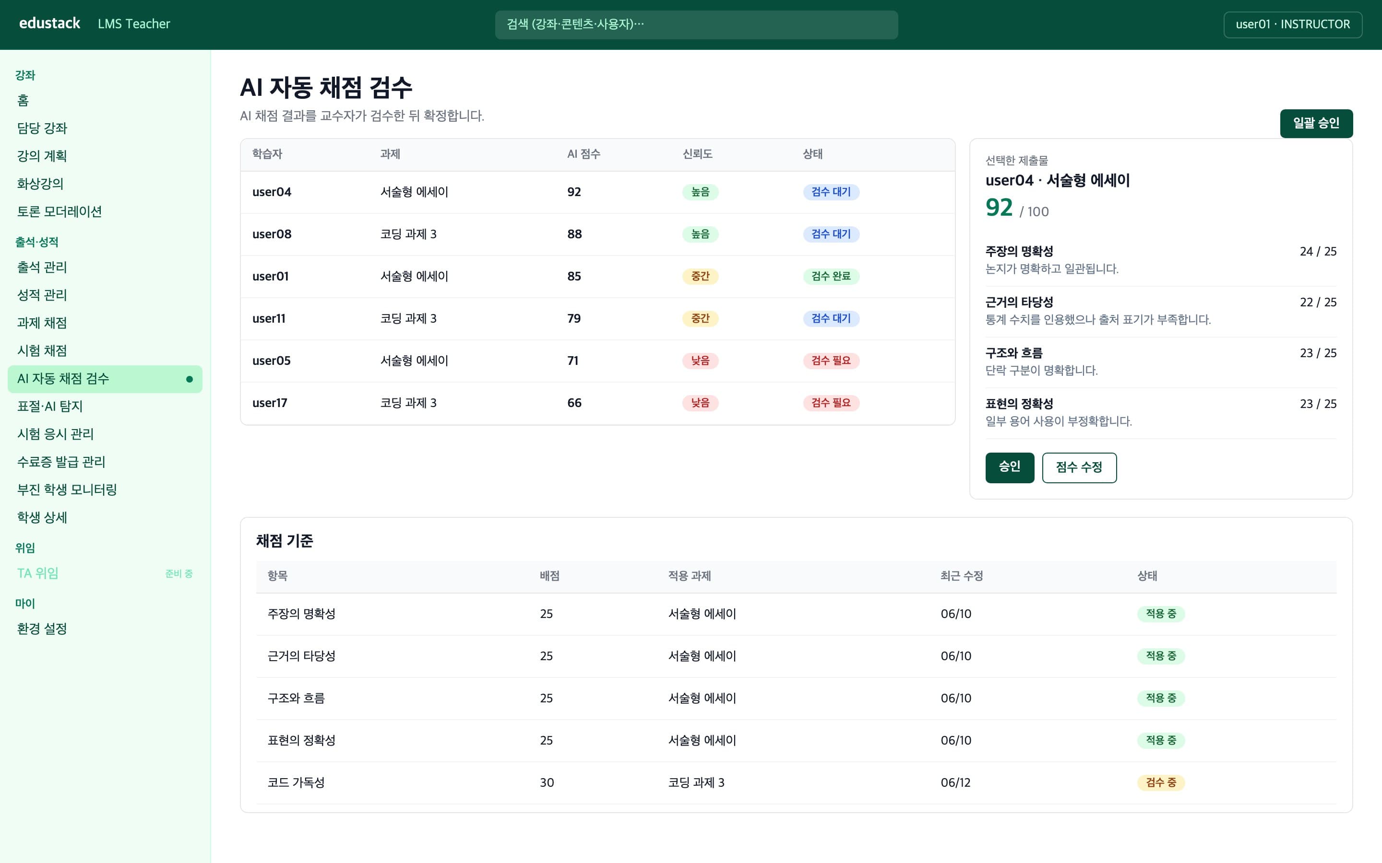This screenshot has height=863, width=1382.
Task: Open 토론 모더레이션 sidebar item
Action: click(x=105, y=212)
